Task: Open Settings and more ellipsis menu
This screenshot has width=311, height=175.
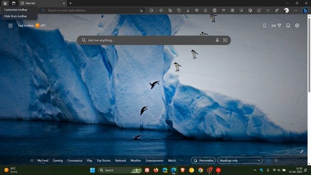Action: tap(295, 10)
